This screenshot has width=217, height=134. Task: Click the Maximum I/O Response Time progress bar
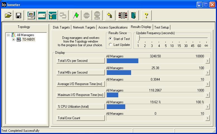coord(155,95)
